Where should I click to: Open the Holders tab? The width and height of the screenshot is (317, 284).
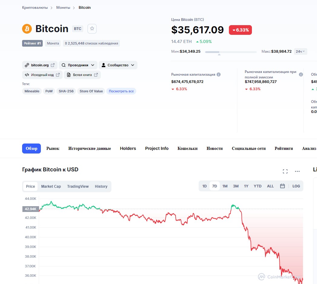pos(128,148)
